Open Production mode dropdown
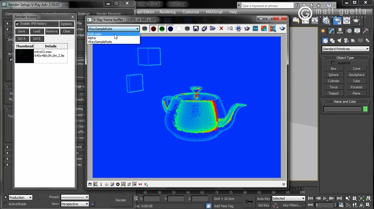The image size is (374, 209). 20,198
